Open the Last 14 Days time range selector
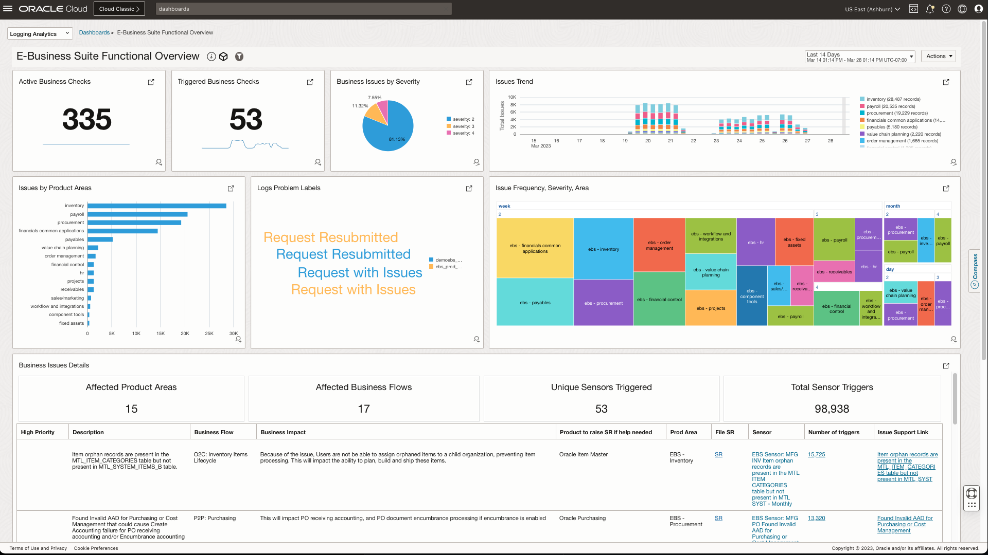 click(859, 57)
